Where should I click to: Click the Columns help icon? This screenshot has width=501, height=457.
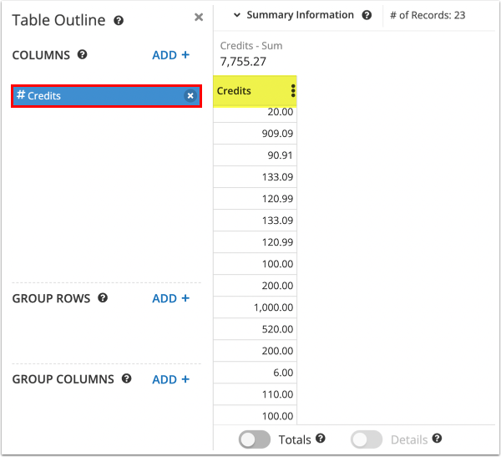[82, 55]
